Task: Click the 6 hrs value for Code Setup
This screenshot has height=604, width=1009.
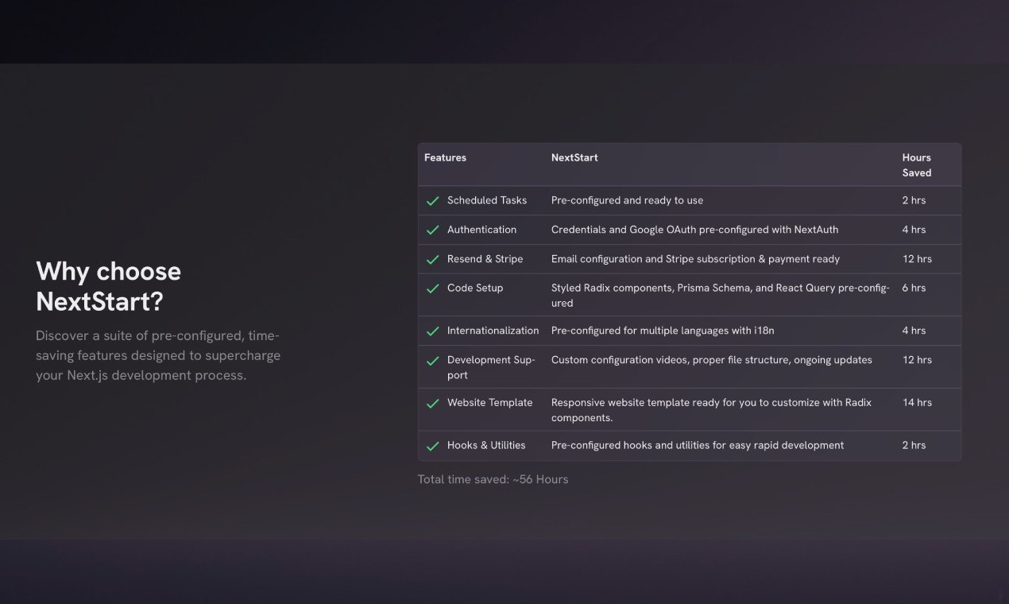Action: pos(914,288)
